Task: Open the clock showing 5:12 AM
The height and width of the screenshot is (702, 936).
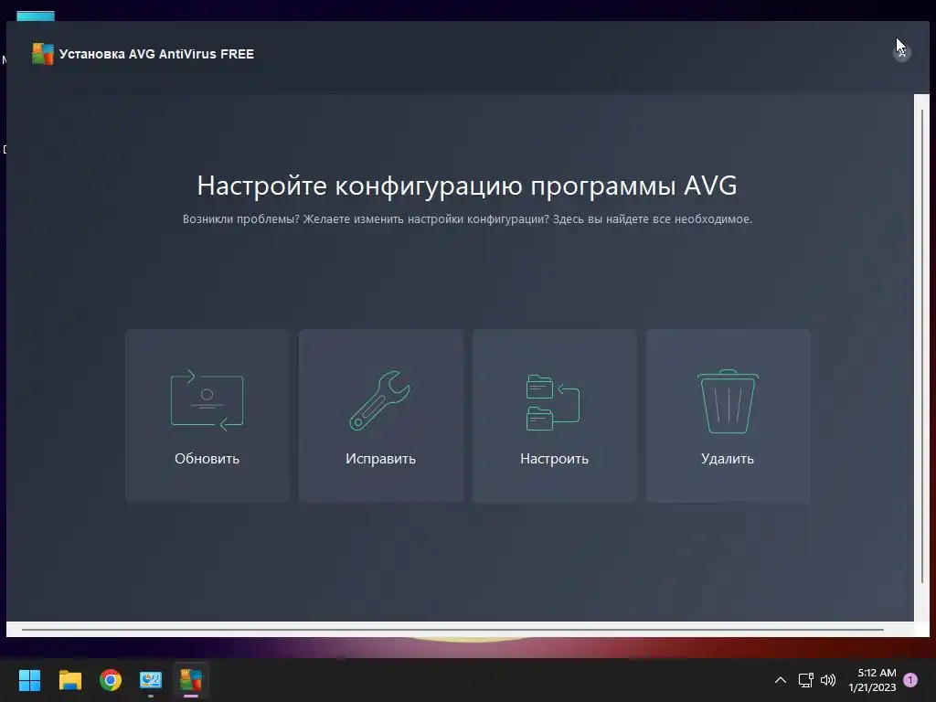Action: (872, 680)
